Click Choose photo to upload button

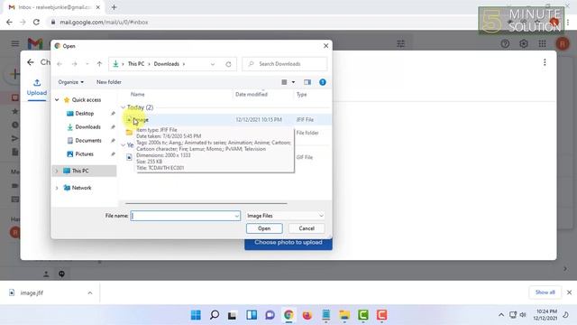point(288,243)
